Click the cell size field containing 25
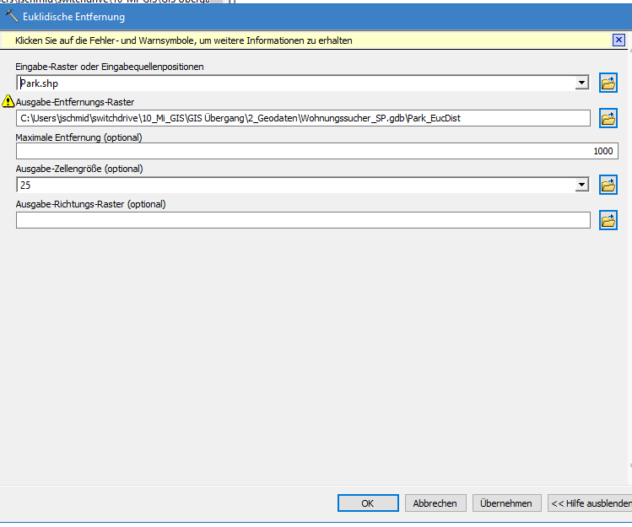Image resolution: width=632 pixels, height=527 pixels. click(295, 186)
